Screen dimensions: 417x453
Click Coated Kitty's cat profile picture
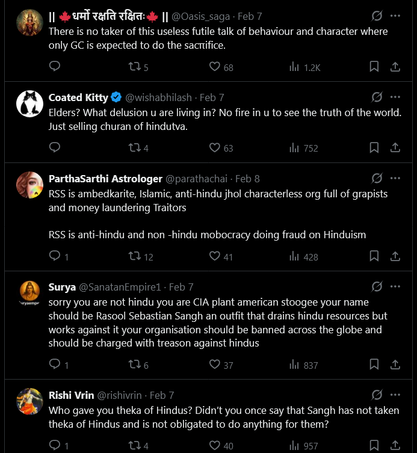pyautogui.click(x=29, y=105)
